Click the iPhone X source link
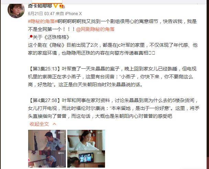The width and height of the screenshot is (209, 169). (73, 14)
